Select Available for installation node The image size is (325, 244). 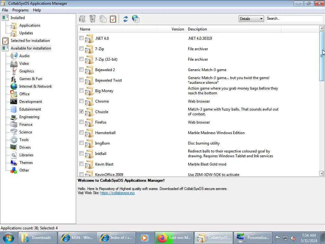31,48
